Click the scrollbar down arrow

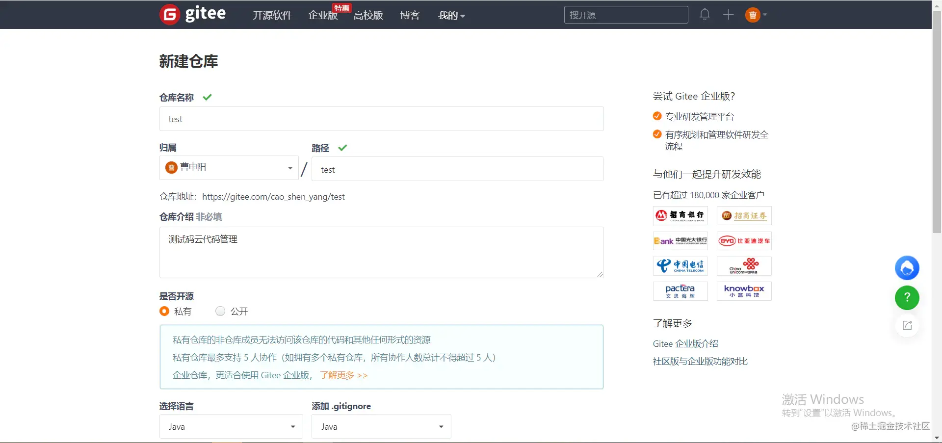point(937,438)
